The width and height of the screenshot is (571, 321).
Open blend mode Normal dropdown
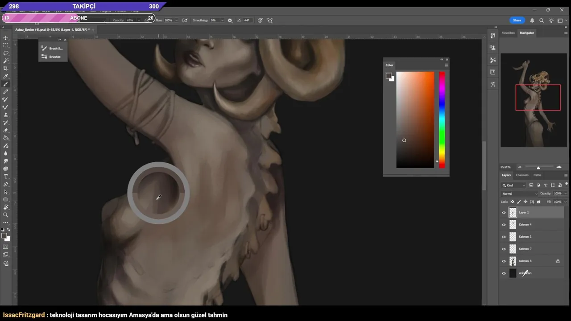click(520, 193)
